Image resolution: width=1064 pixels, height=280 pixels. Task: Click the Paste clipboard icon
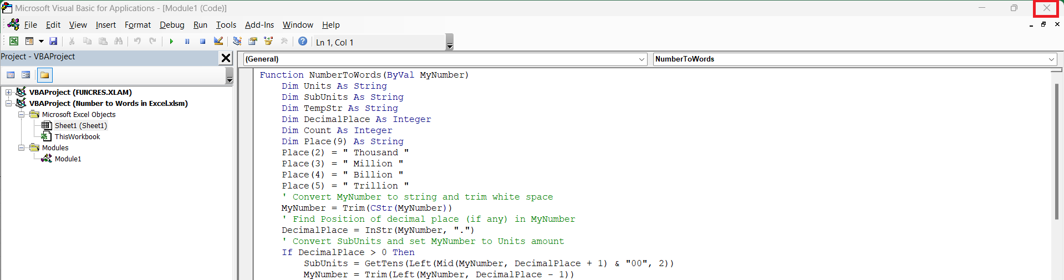tap(103, 42)
